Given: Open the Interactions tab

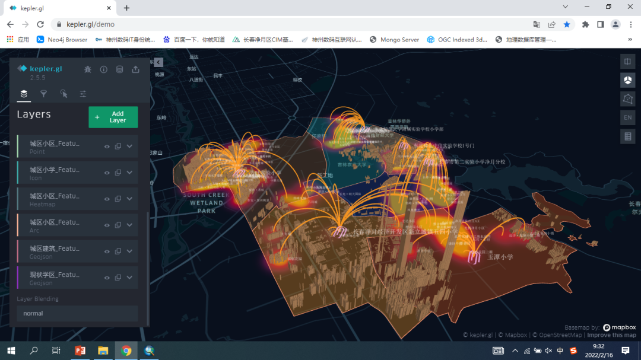Looking at the screenshot, I should 64,94.
